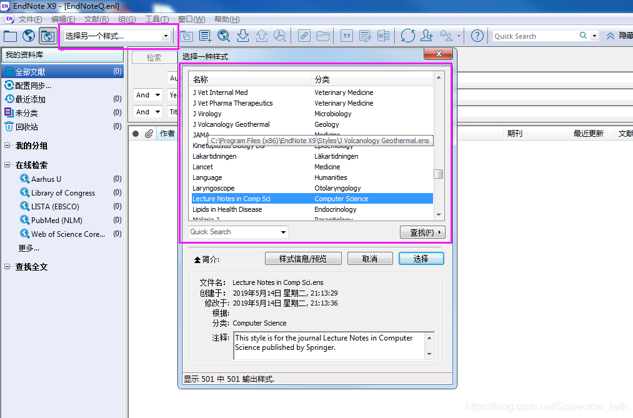633x418 pixels.
Task: Select Integrated Library and Online Search Mode icon
Action: [47, 36]
